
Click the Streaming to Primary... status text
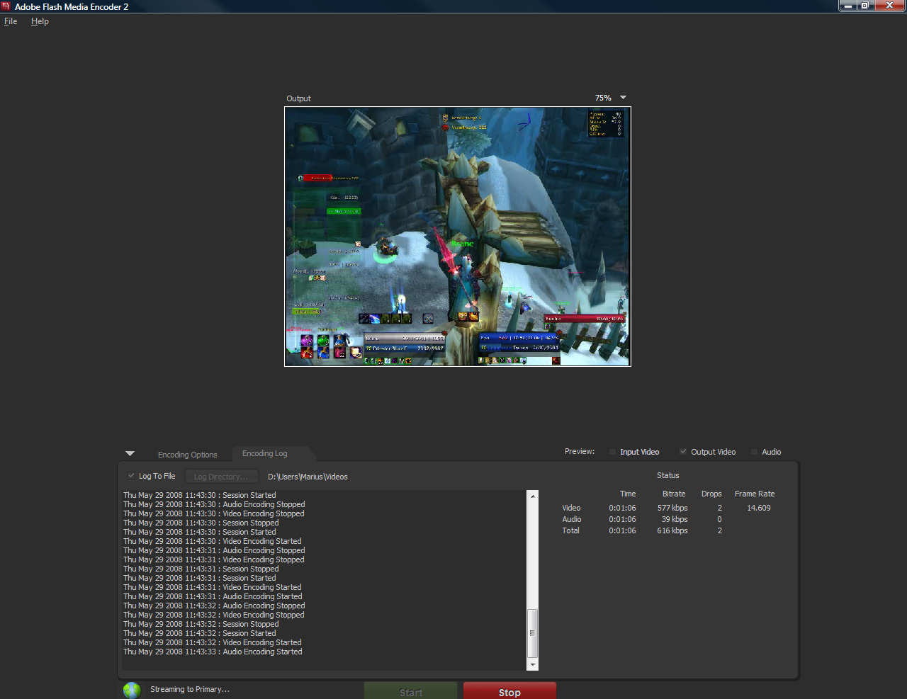[x=190, y=689]
